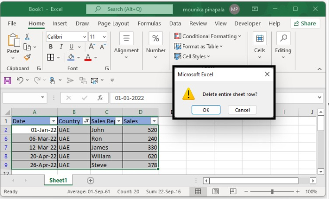Click the horizontal scrollbar right arrow
The height and width of the screenshot is (199, 329).
coord(313,181)
